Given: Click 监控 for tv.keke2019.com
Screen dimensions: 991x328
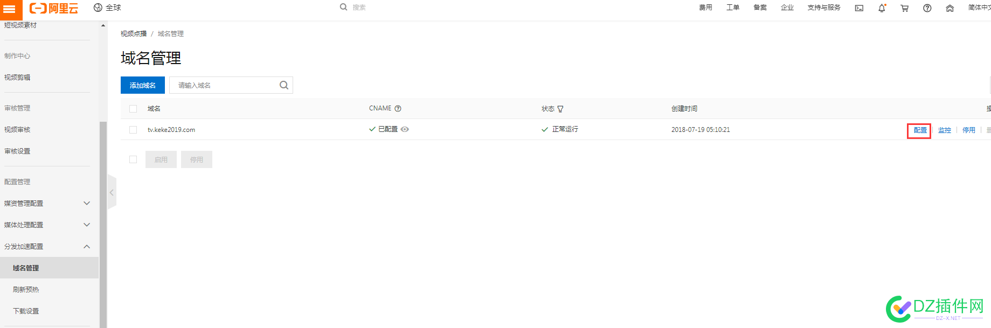Looking at the screenshot, I should pyautogui.click(x=945, y=130).
